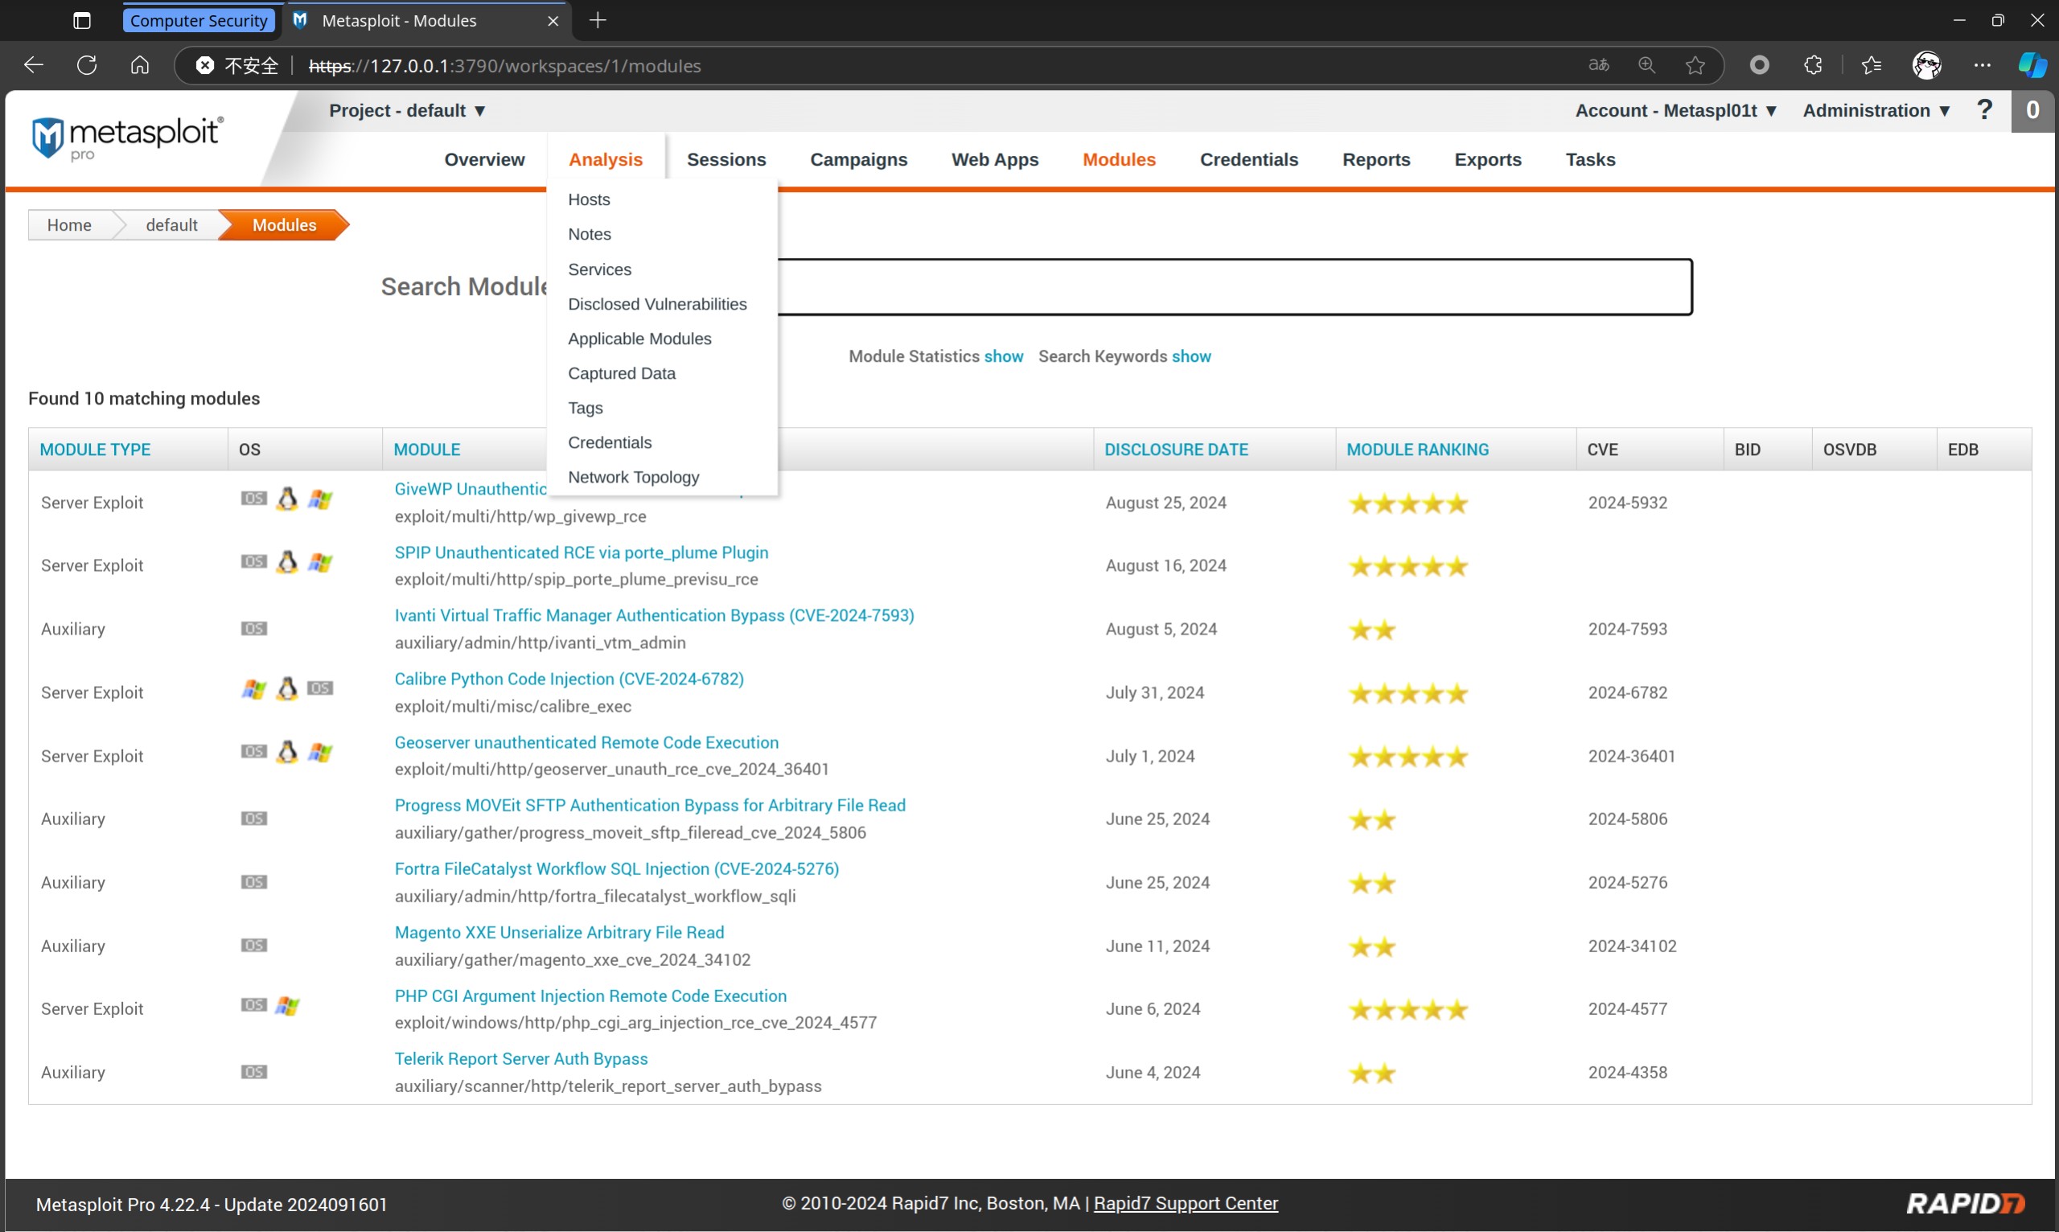
Task: Open the notifications counter badge
Action: 2032,110
